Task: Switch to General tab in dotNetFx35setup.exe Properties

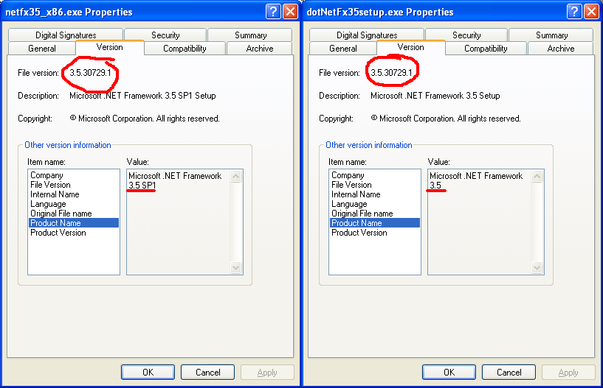Action: [343, 49]
